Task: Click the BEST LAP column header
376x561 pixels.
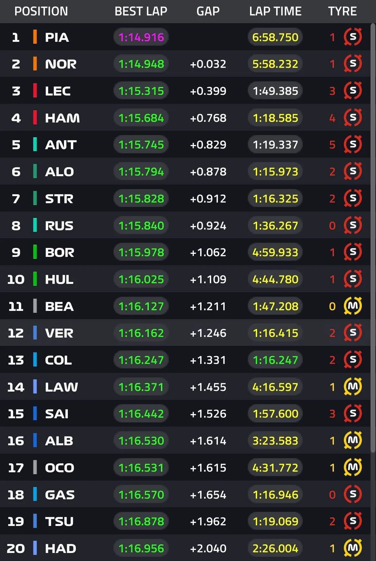Action: (x=141, y=11)
